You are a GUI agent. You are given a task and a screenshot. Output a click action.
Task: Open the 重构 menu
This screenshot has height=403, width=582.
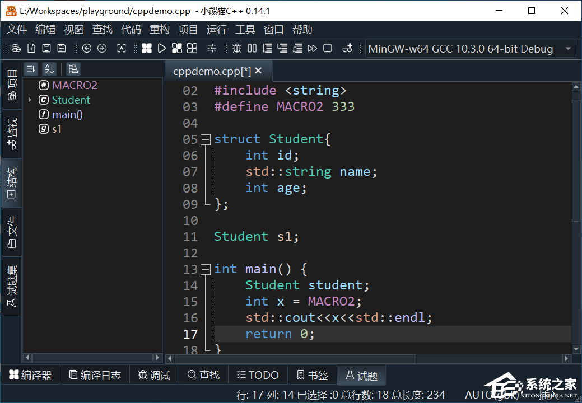tap(160, 29)
